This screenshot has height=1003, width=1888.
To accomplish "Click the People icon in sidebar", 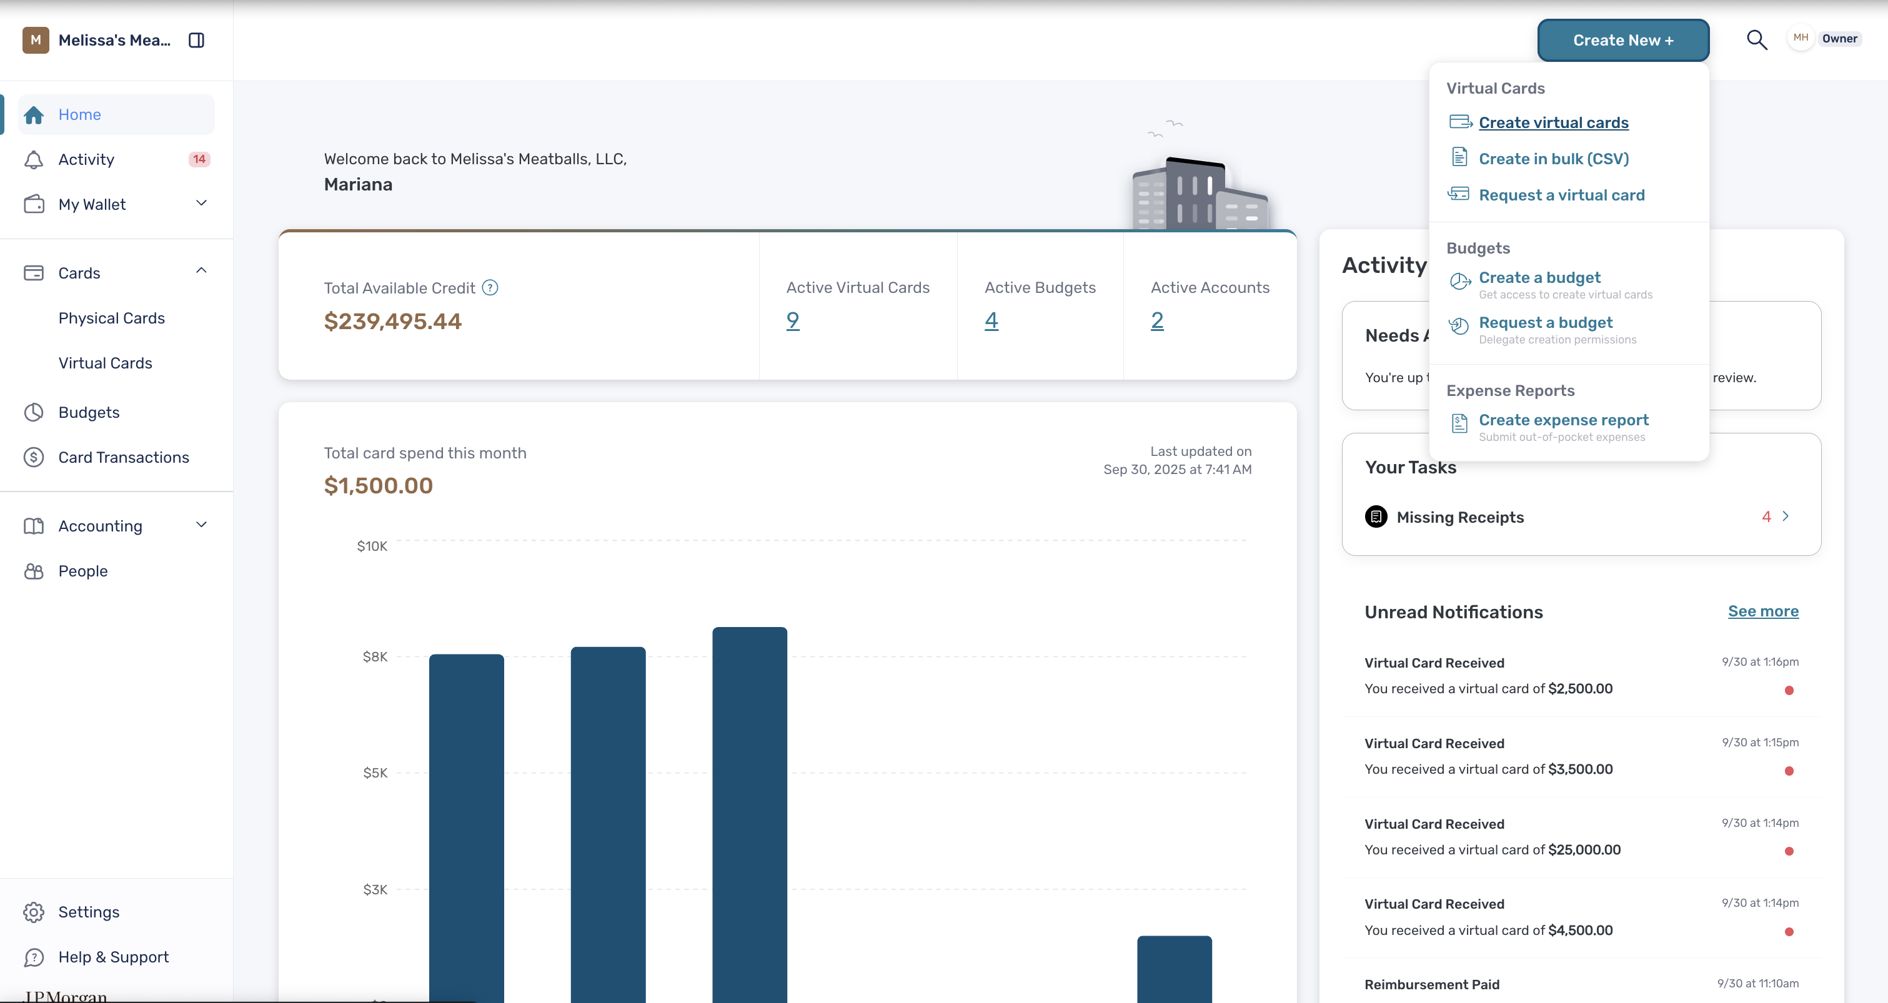I will tap(34, 571).
